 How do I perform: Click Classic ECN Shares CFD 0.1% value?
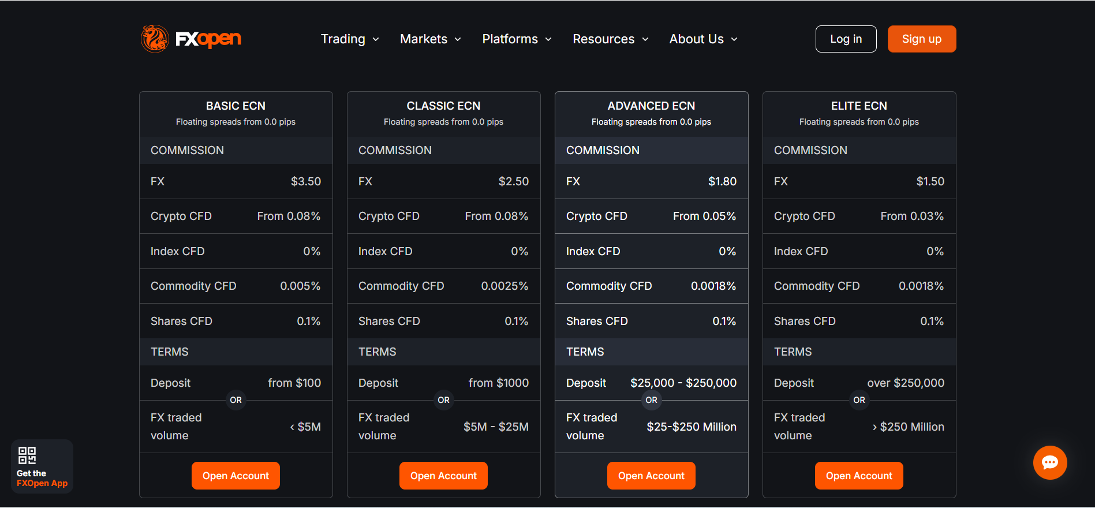coord(516,321)
